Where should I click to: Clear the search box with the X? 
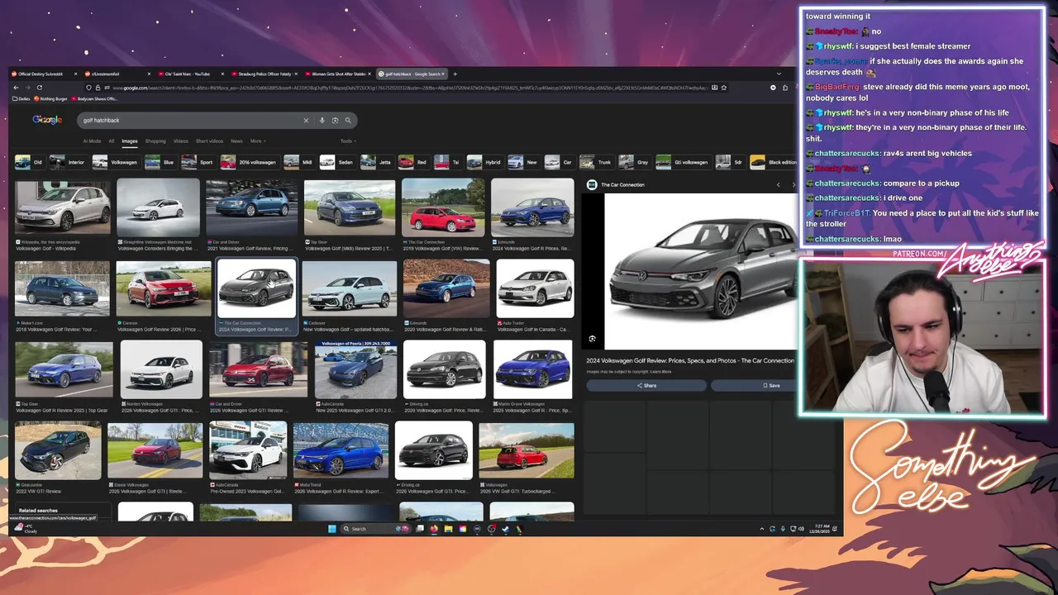[x=306, y=121]
